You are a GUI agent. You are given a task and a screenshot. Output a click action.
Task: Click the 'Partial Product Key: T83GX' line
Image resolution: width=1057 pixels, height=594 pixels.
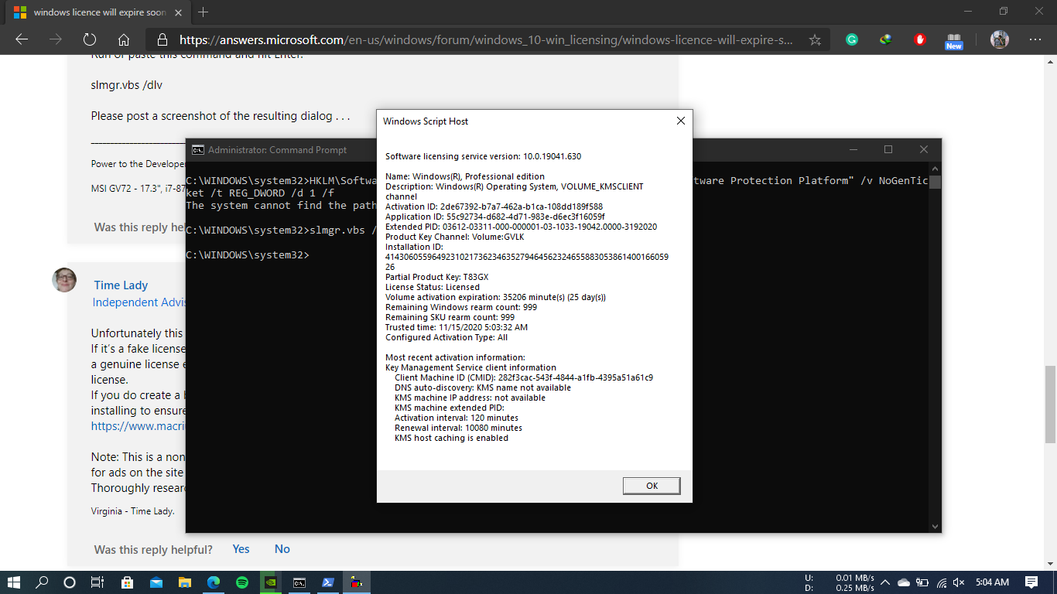437,277
